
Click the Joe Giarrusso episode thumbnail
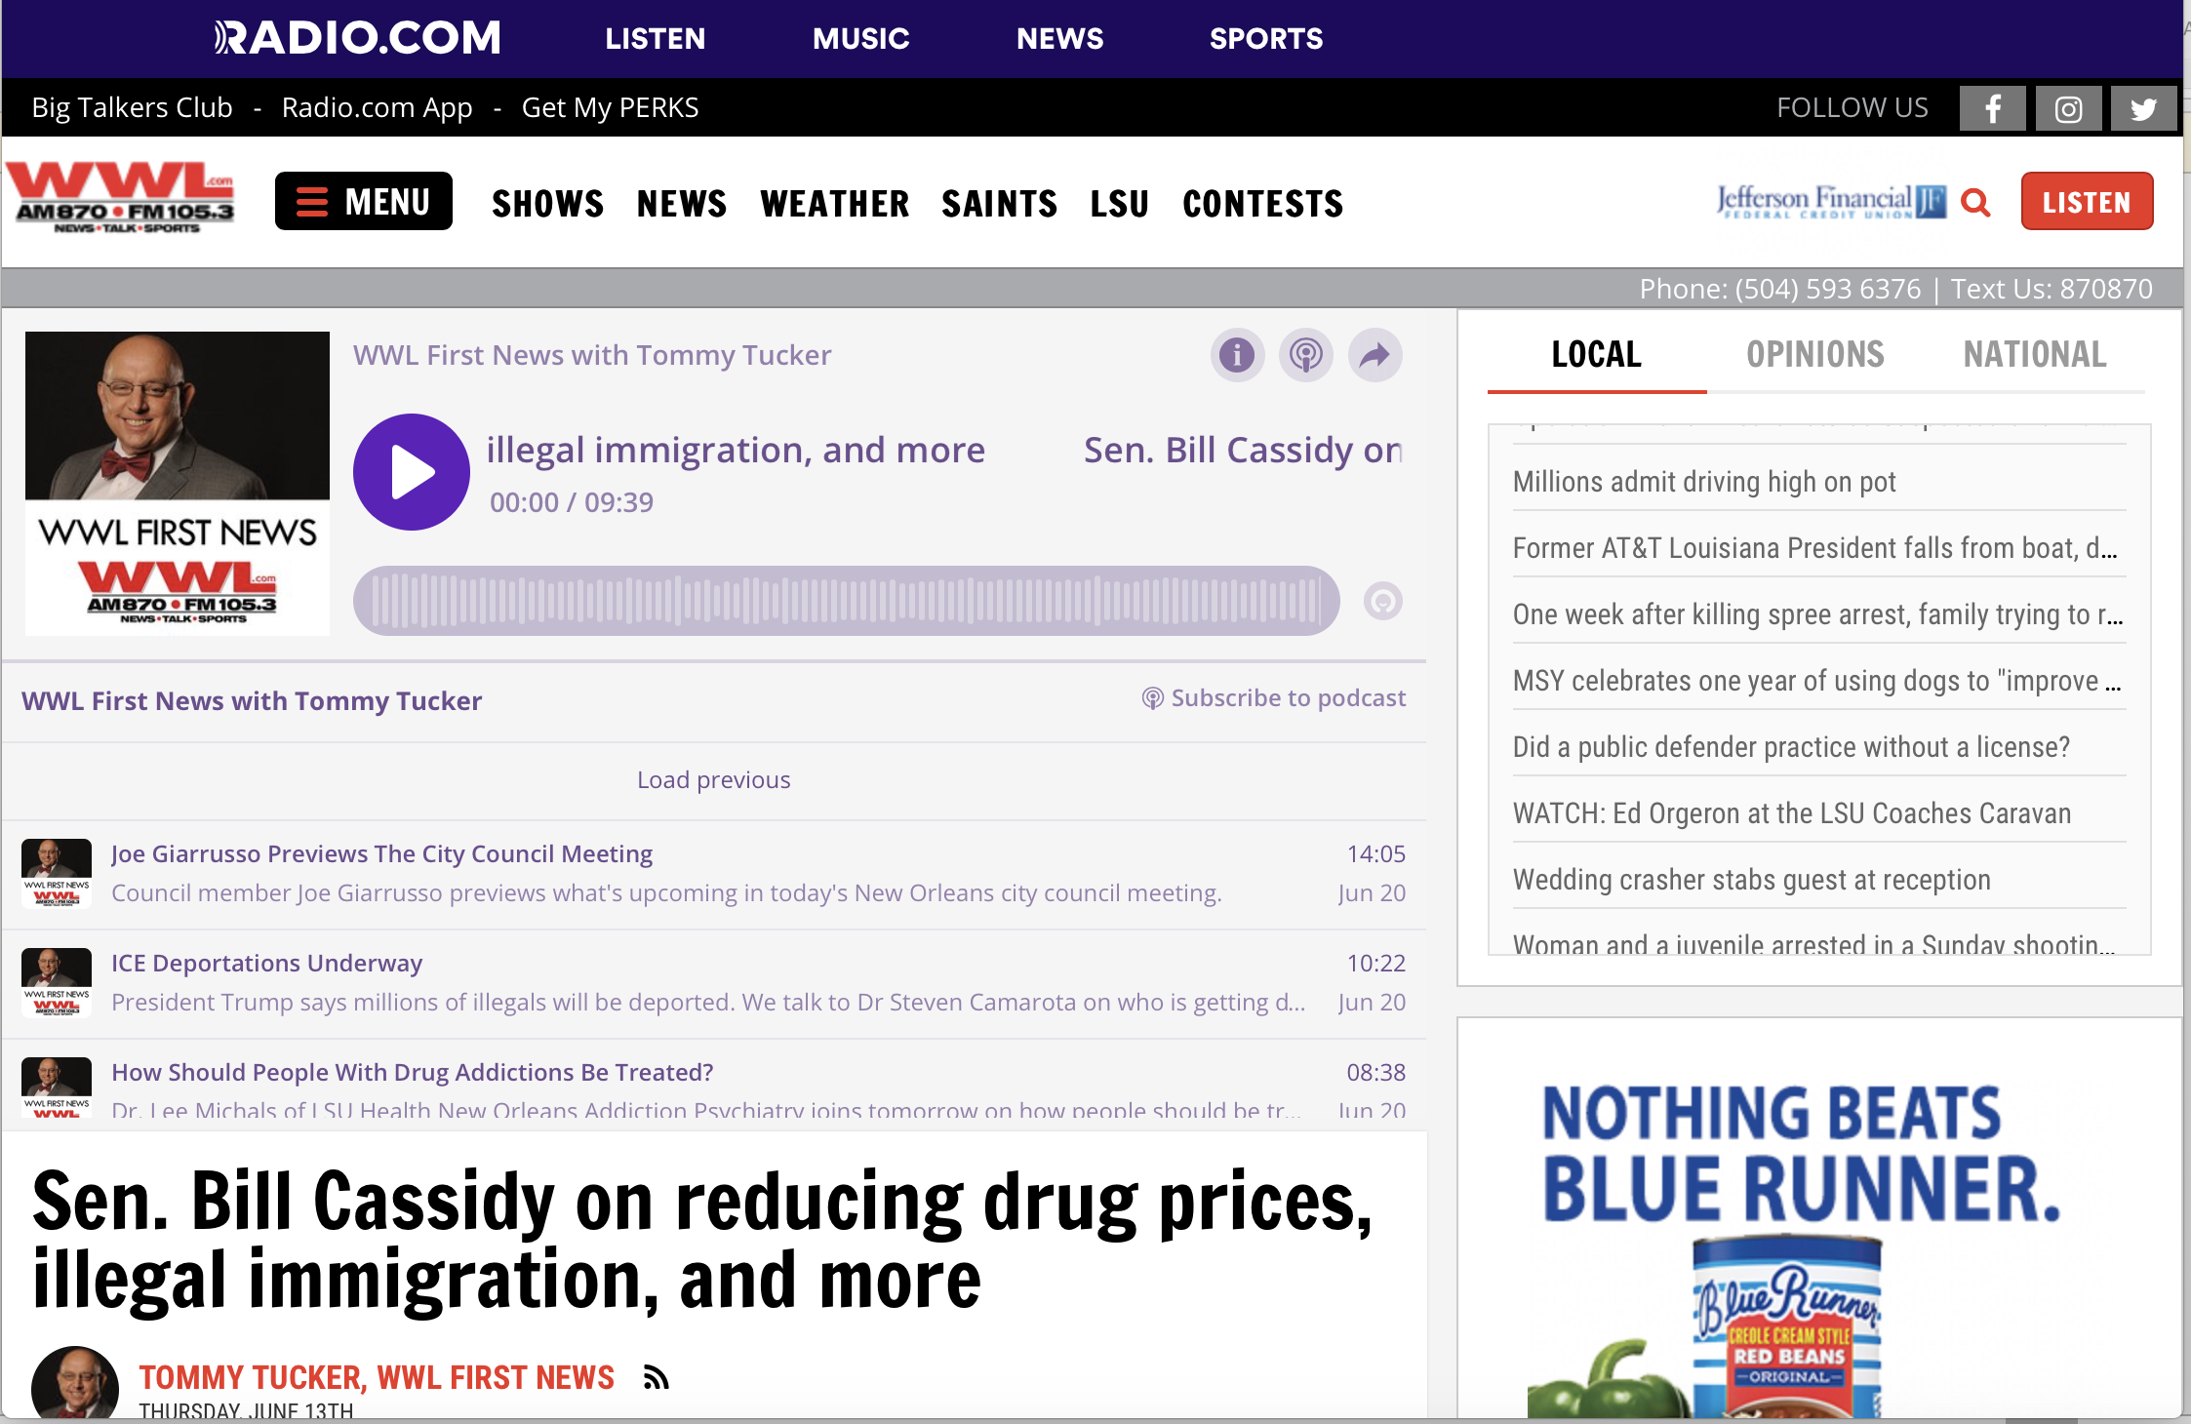pos(57,873)
